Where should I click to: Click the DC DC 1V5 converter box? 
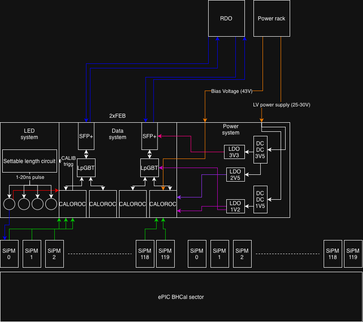pos(260,199)
